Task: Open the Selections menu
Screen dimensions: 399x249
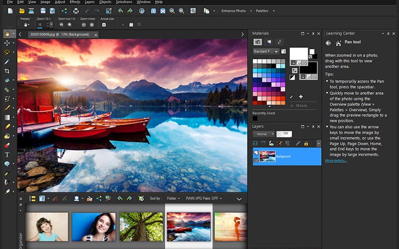Action: point(124,2)
